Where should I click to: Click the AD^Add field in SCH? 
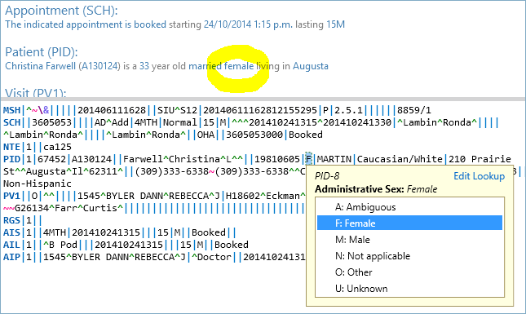112,122
